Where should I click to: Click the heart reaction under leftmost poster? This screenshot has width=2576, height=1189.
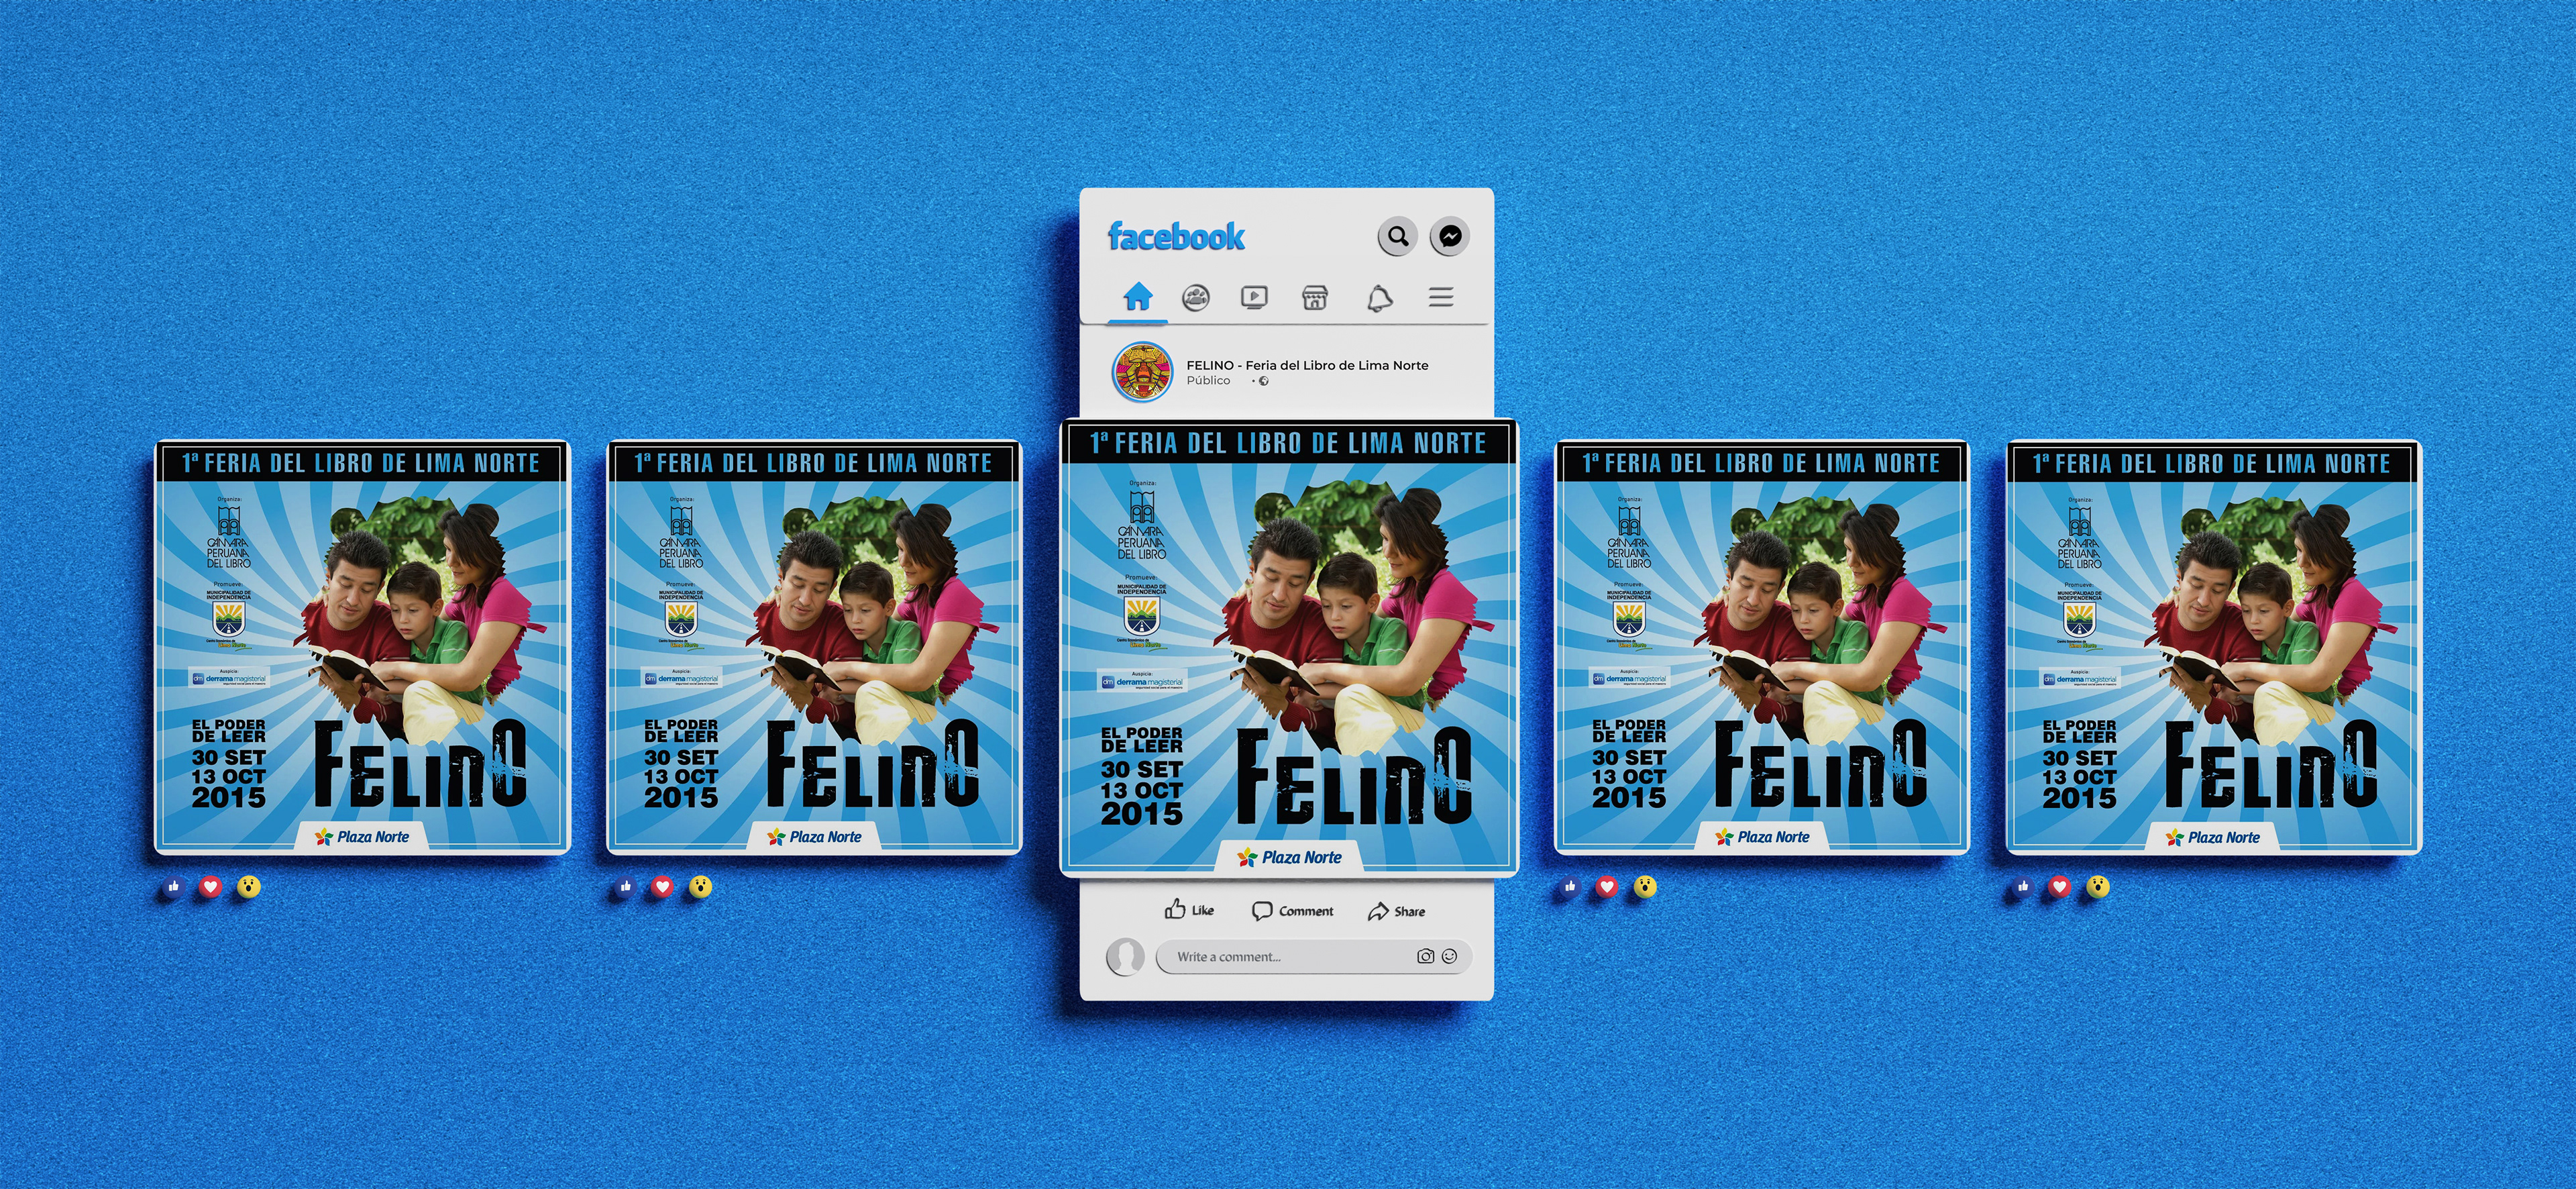coord(210,887)
